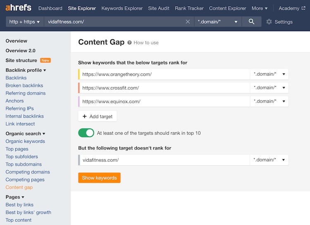Image resolution: width=310 pixels, height=225 pixels.
Task: Open Referring IPs report
Action: coord(19,109)
